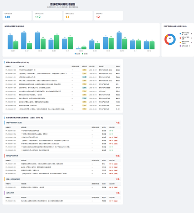
Task: Collapse the red department group showing 4 条
Action: pyautogui.click(x=63, y=156)
